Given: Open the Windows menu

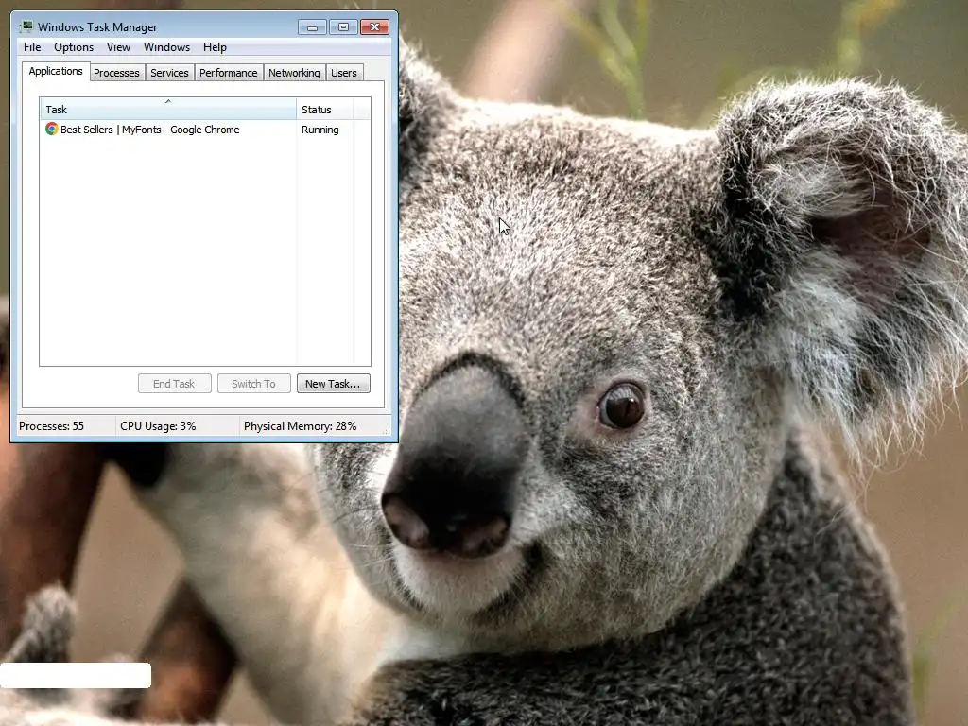Looking at the screenshot, I should 166,47.
